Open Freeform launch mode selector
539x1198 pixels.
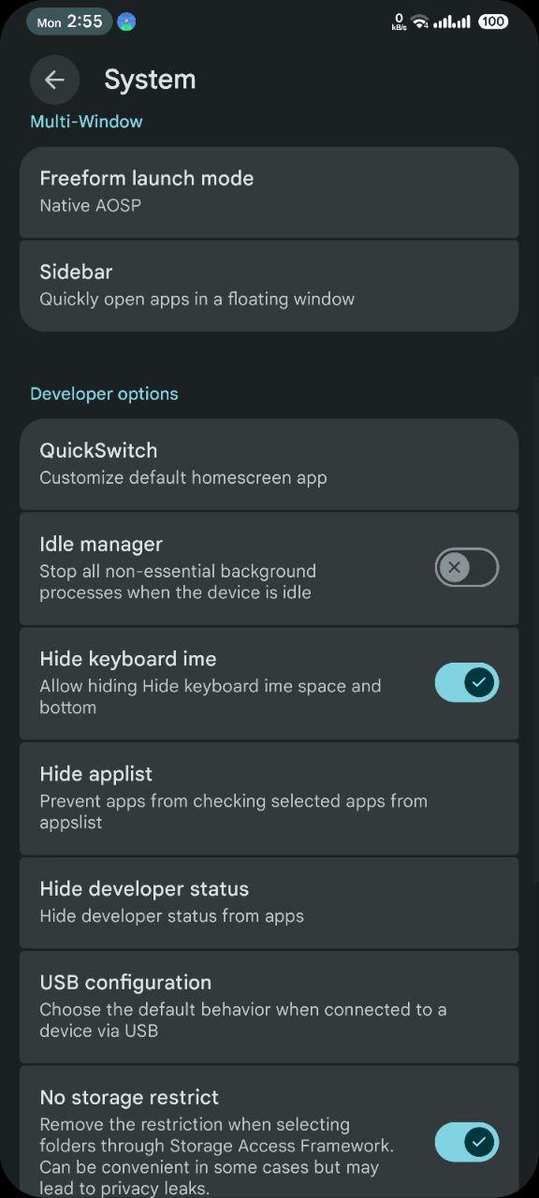click(269, 192)
